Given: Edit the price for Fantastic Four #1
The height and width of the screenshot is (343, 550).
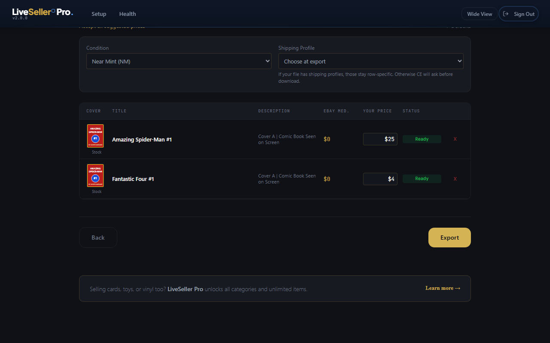Looking at the screenshot, I should click(380, 179).
